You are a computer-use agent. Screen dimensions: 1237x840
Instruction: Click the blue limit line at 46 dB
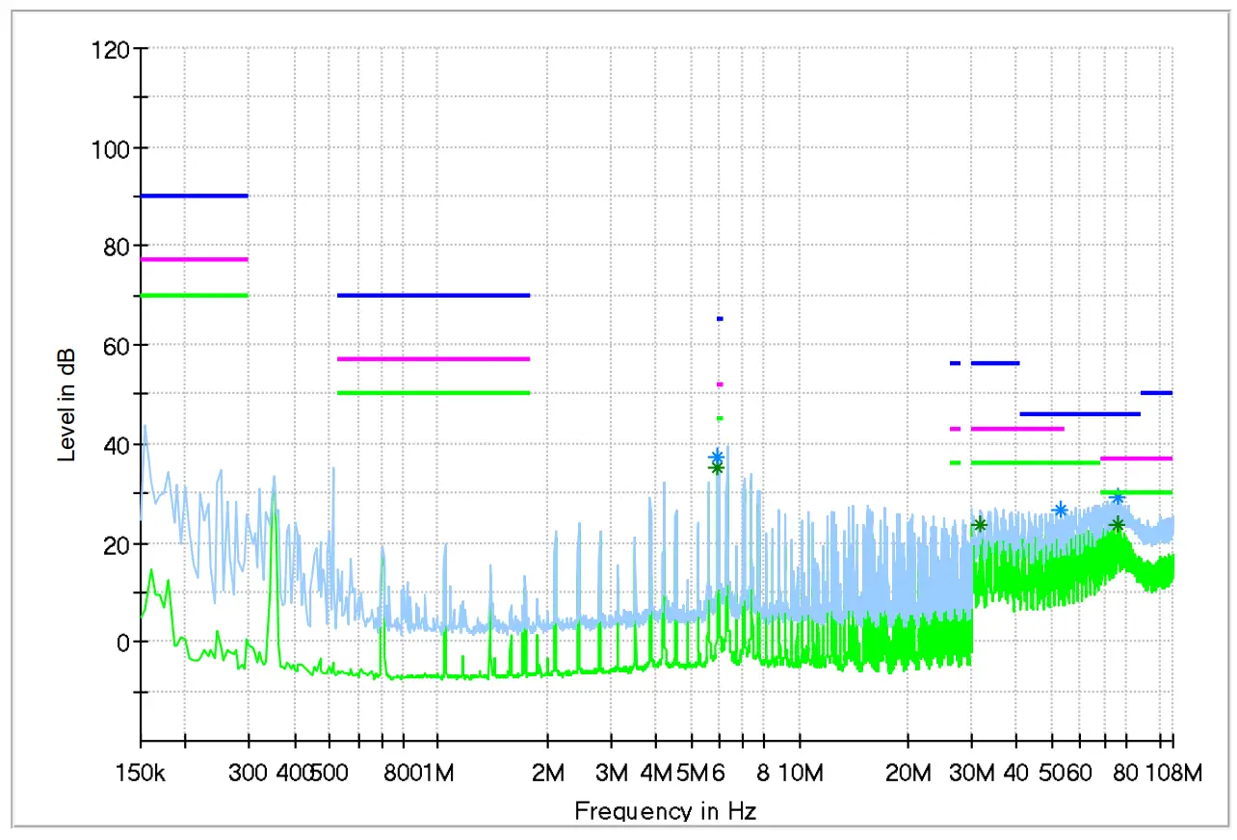click(1080, 413)
